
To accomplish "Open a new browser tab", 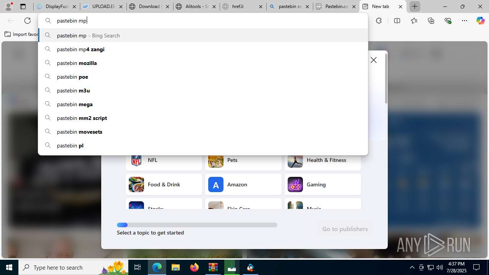I will coord(415,6).
